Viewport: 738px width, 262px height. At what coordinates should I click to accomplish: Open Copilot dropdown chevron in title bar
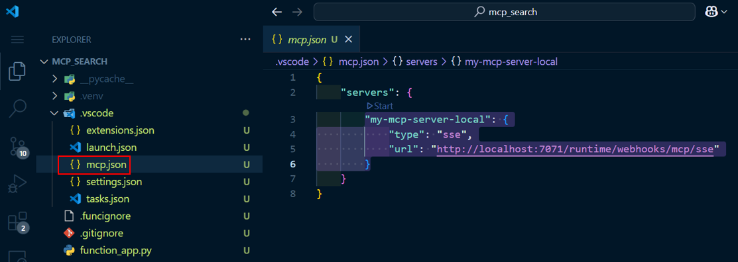724,13
